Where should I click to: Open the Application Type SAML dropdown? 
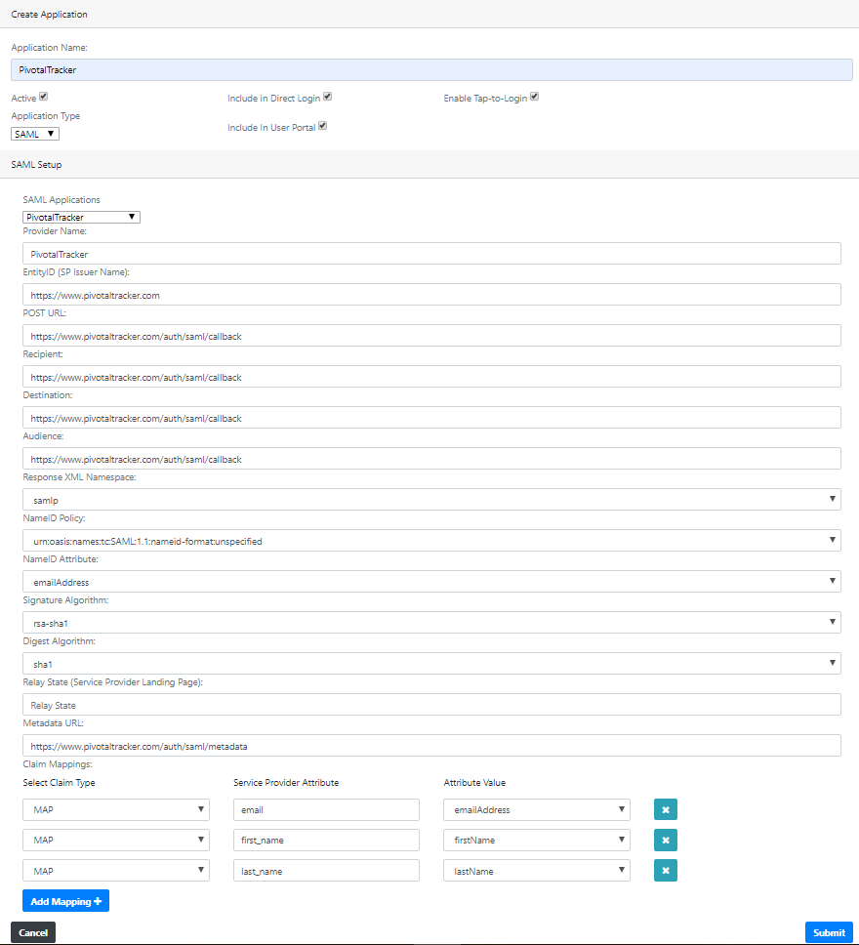[35, 134]
